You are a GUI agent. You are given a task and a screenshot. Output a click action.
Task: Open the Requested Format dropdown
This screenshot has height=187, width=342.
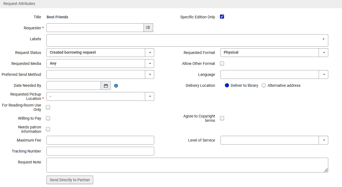pyautogui.click(x=324, y=53)
